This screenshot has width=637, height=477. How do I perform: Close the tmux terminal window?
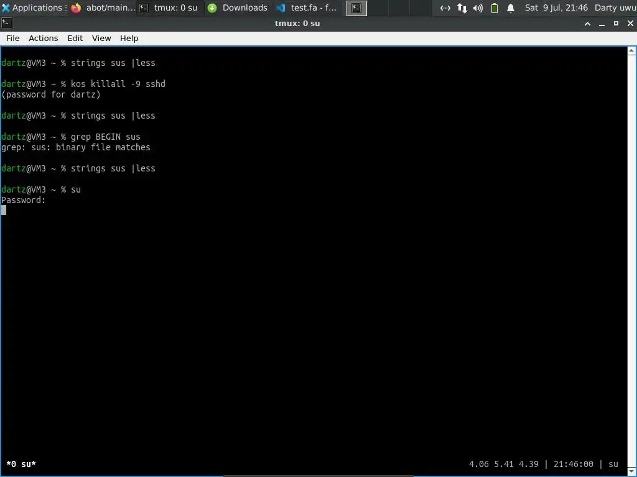point(630,24)
